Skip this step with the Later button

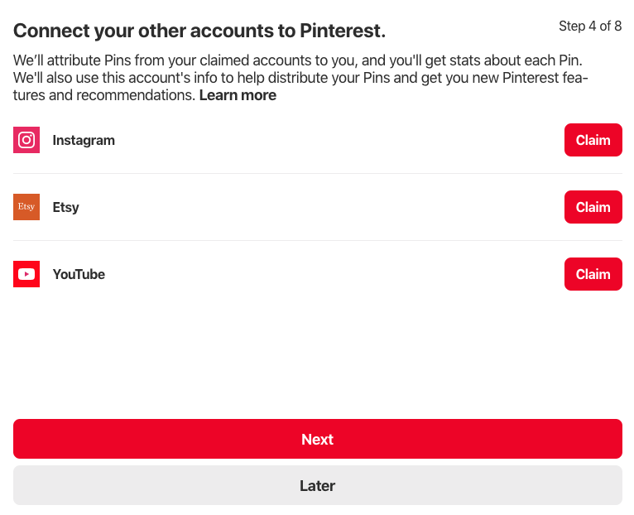(x=317, y=485)
